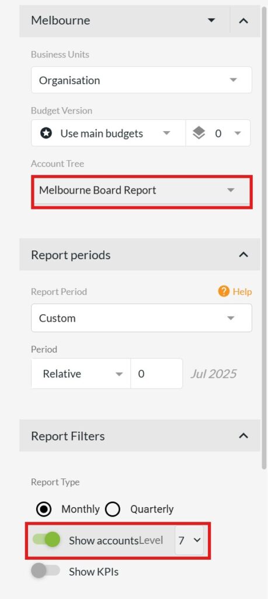The width and height of the screenshot is (268, 599).
Task: Select the Quarterly report type
Action: point(113,510)
